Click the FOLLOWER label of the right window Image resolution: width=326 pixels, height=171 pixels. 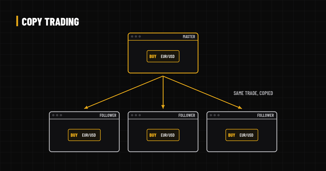pyautogui.click(x=265, y=115)
